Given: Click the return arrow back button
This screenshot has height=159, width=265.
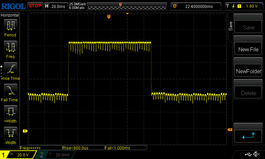Looking at the screenshot, I should pyautogui.click(x=248, y=136).
